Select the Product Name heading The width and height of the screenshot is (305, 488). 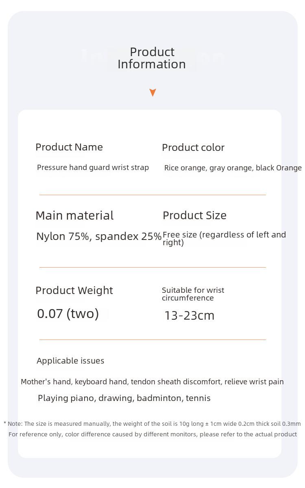click(69, 147)
